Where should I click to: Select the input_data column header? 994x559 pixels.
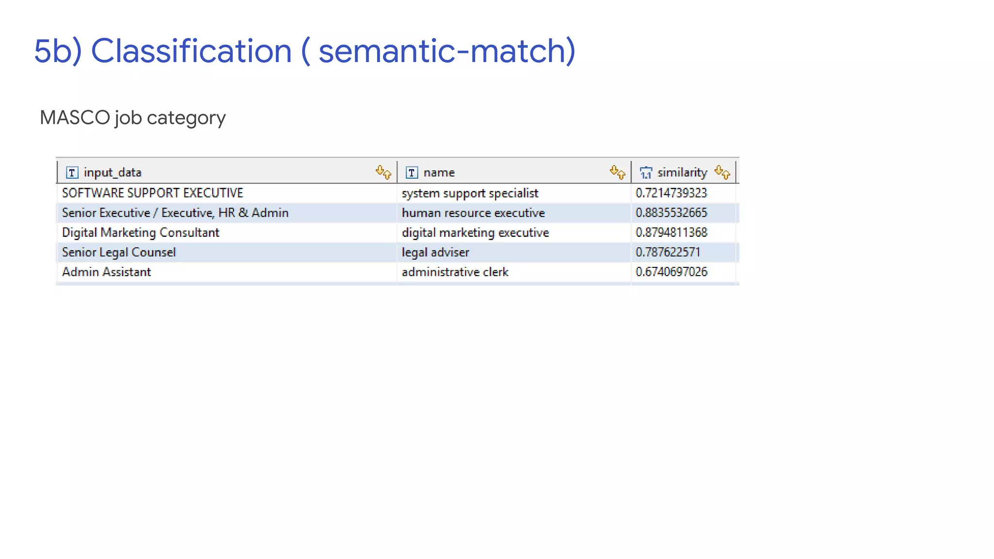point(227,172)
